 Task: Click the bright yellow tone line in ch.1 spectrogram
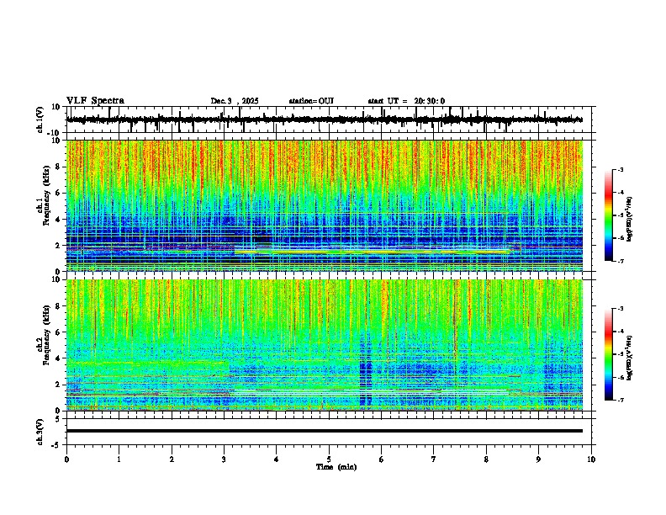click(x=372, y=252)
